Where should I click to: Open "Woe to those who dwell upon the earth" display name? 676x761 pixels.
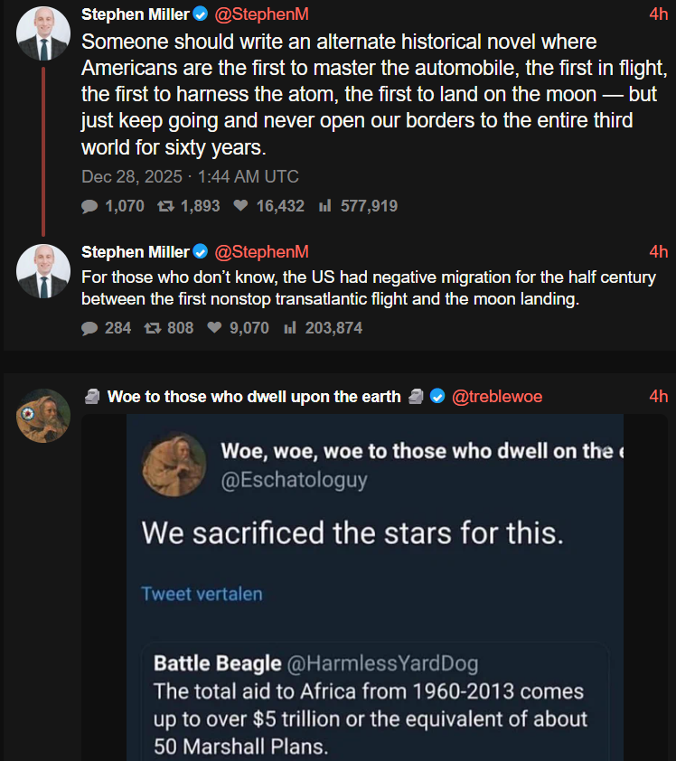[254, 397]
